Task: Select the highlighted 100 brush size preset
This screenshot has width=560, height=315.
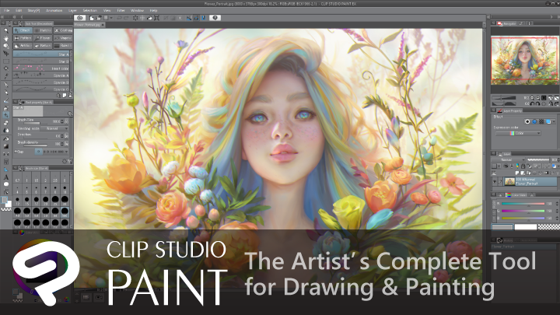Action: (65, 212)
